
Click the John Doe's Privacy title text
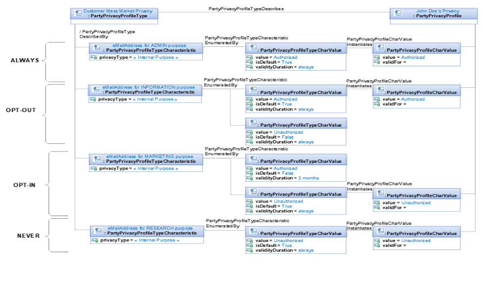coord(438,11)
